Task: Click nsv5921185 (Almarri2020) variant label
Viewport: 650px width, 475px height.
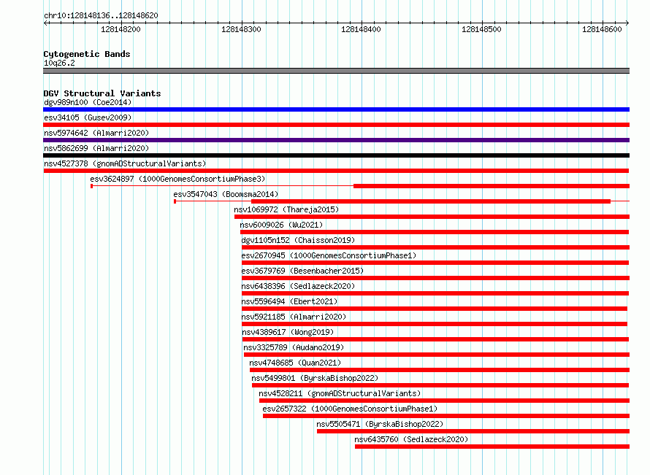Action: (x=294, y=317)
